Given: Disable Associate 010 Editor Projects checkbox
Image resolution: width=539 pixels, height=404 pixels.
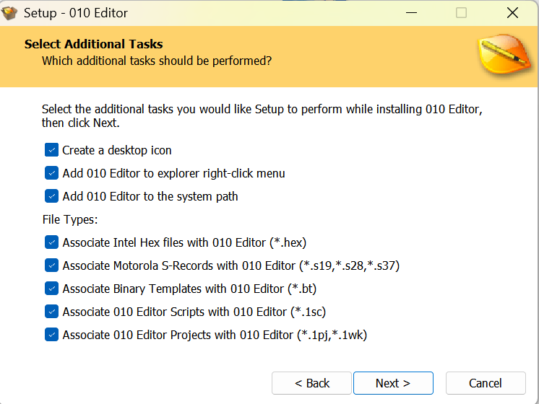Looking at the screenshot, I should click(x=51, y=334).
